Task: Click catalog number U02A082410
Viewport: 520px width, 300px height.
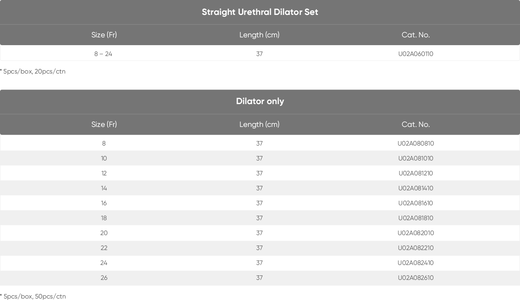Action: point(416,263)
